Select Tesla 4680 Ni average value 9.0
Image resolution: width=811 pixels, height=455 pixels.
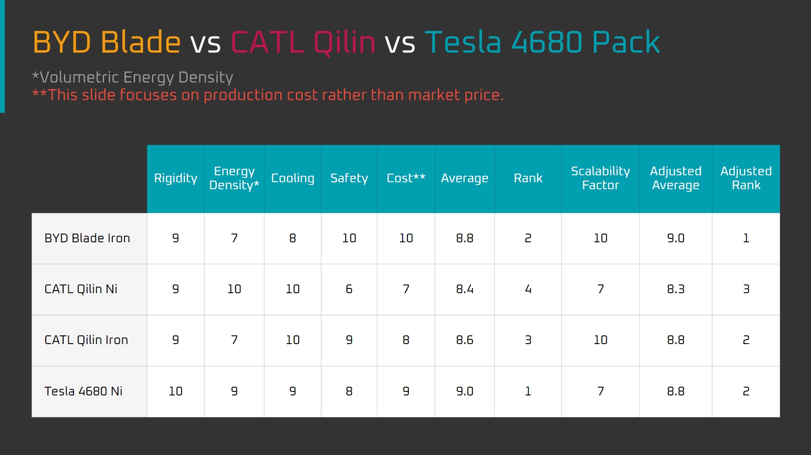coord(464,391)
